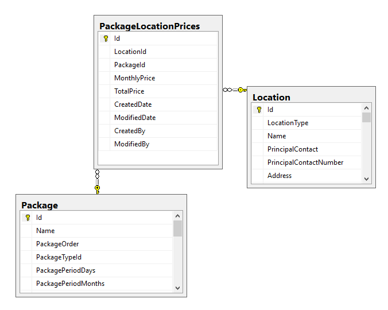This screenshot has width=388, height=310.
Task: Select the PackageLocationPrices table title
Action: (149, 26)
